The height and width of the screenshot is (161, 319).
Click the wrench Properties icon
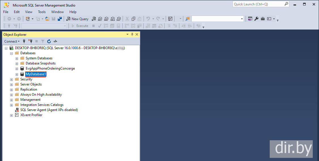coord(256,19)
